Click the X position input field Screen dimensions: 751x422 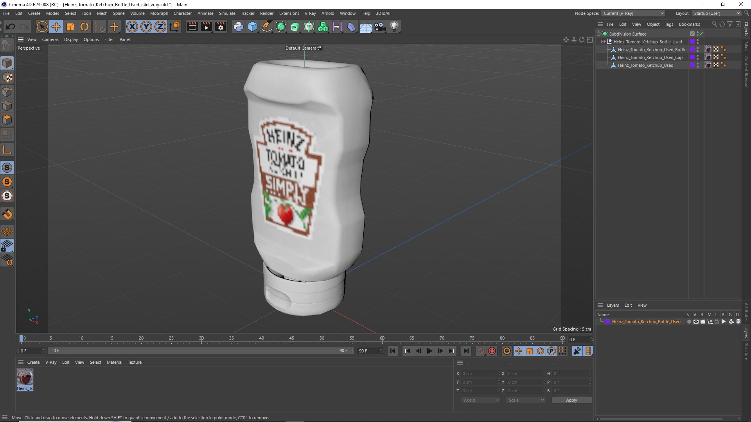coord(480,374)
